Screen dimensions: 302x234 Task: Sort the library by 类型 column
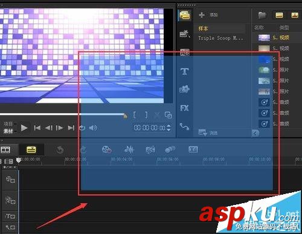coord(284,28)
